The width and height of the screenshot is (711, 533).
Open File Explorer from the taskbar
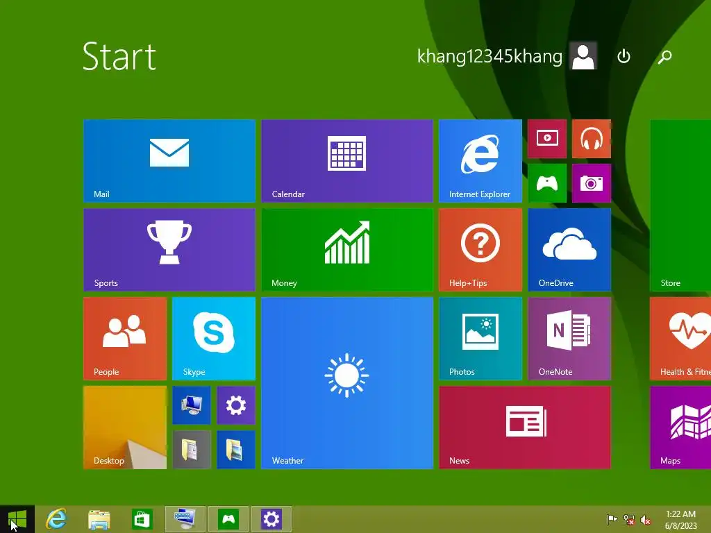click(99, 519)
